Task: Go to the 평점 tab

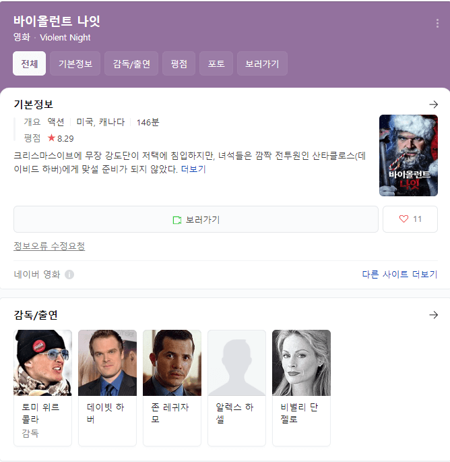Action: tap(179, 63)
